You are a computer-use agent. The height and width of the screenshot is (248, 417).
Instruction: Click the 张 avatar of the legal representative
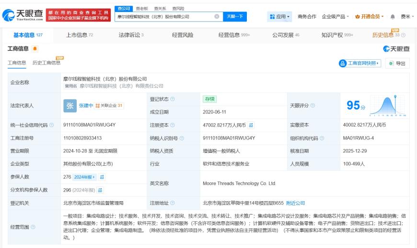pos(70,106)
